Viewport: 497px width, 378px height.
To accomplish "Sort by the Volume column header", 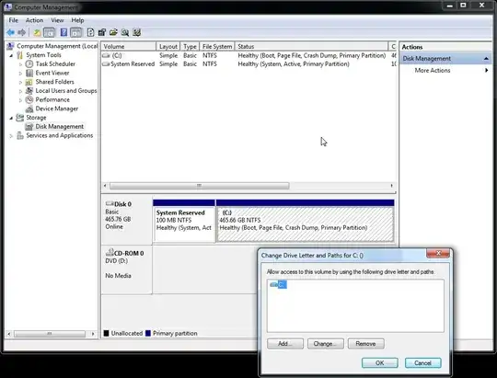I will pos(128,46).
